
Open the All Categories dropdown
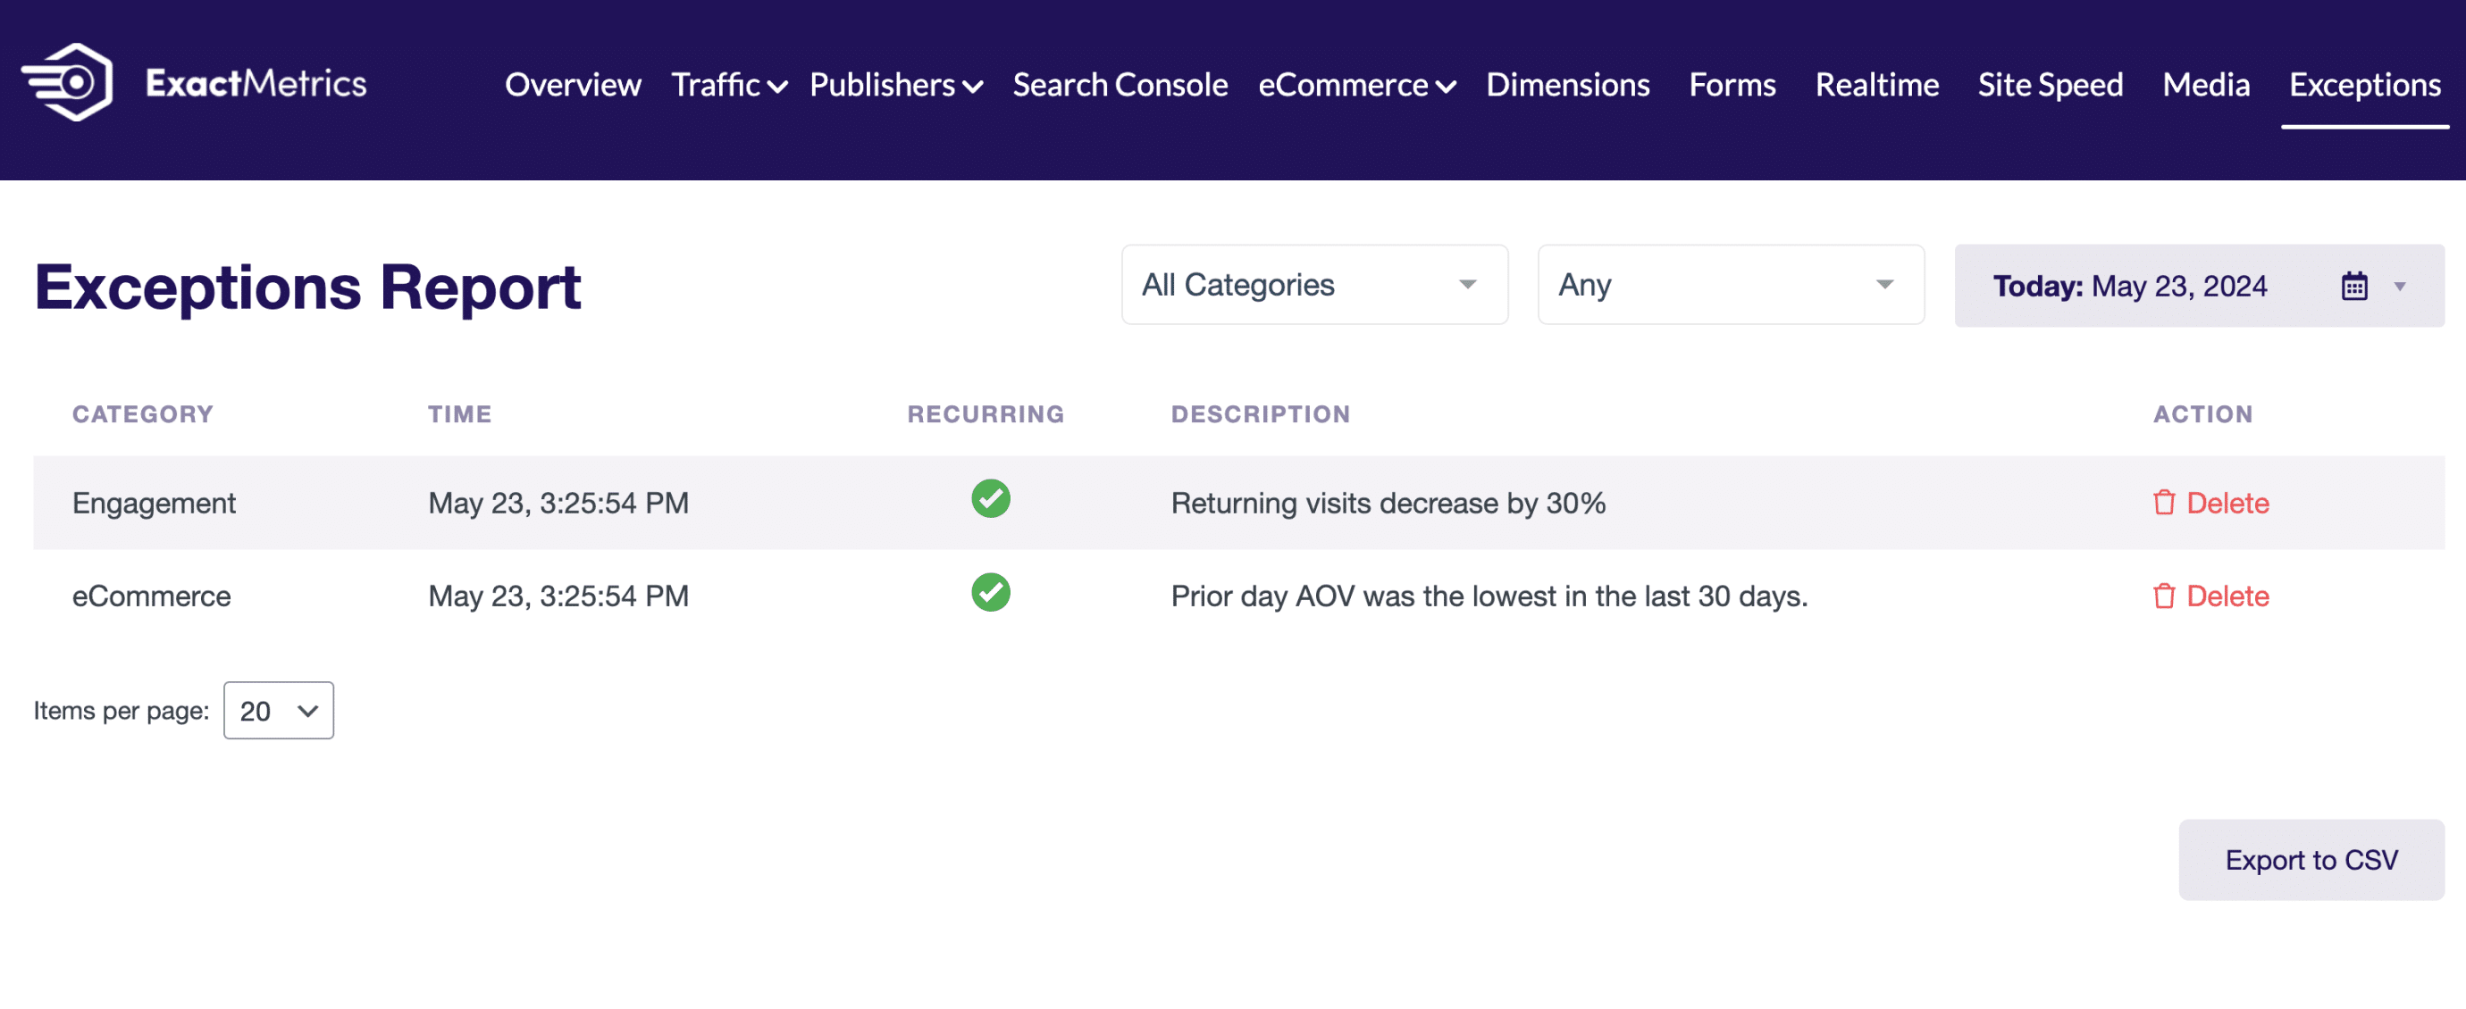point(1314,284)
